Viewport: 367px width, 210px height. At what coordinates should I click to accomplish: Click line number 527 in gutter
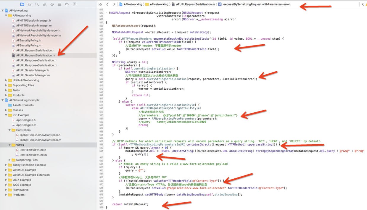[101, 39]
